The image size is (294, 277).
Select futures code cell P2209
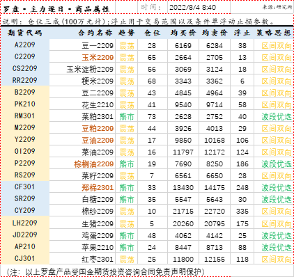click(24, 163)
